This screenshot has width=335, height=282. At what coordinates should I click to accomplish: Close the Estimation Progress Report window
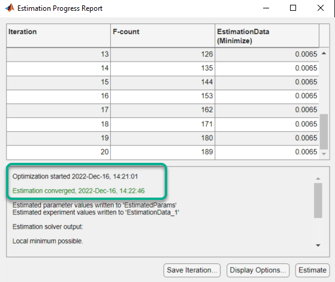(321, 8)
